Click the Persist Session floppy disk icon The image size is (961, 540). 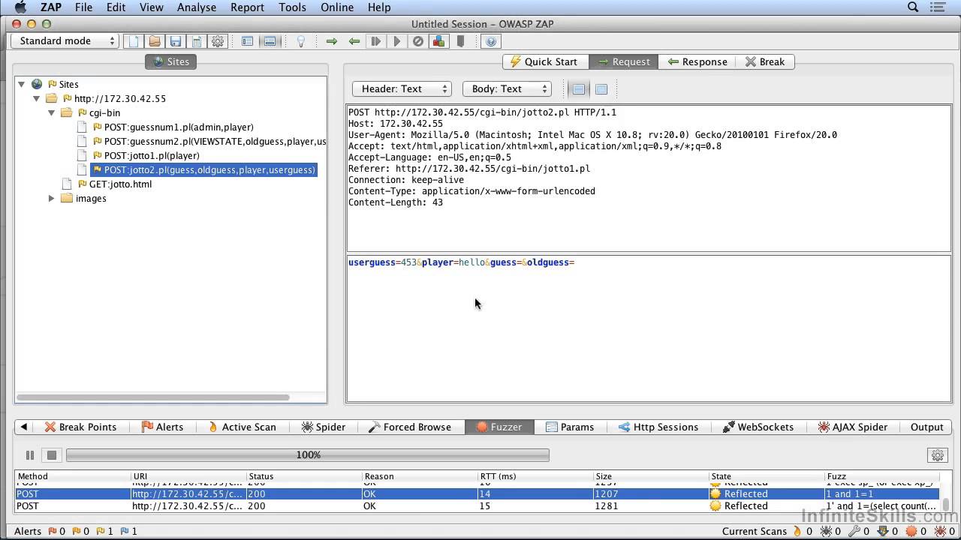tap(175, 41)
